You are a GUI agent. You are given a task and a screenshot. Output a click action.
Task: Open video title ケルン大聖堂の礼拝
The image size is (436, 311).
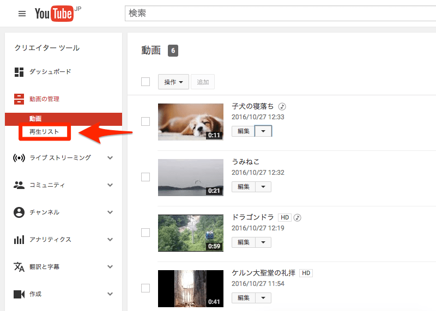[264, 273]
